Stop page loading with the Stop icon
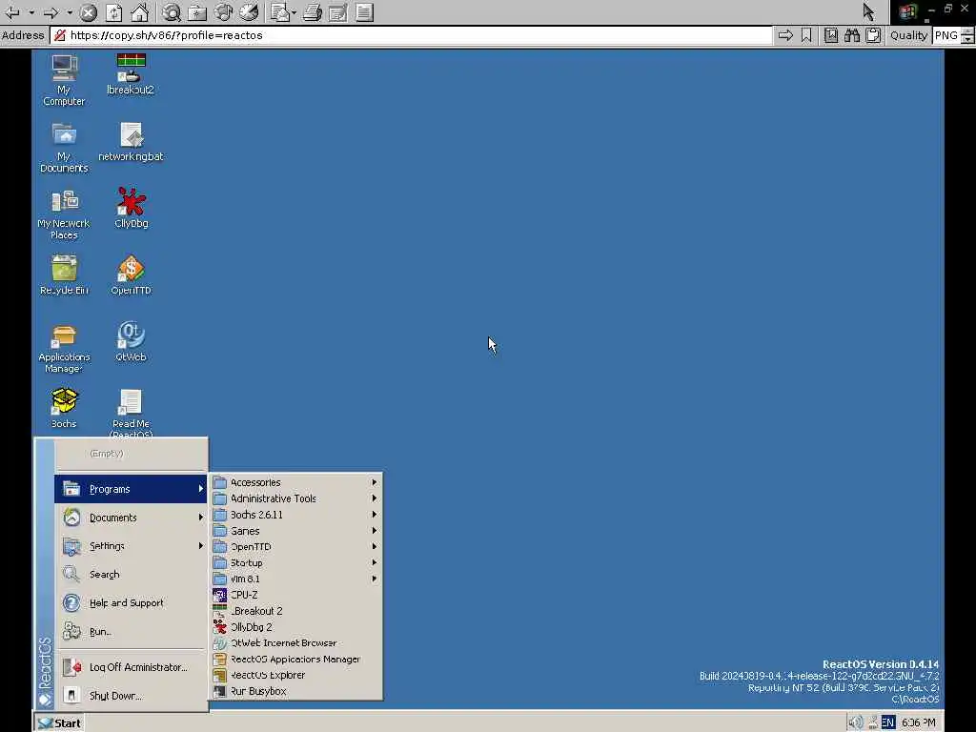976x732 pixels. pos(89,11)
